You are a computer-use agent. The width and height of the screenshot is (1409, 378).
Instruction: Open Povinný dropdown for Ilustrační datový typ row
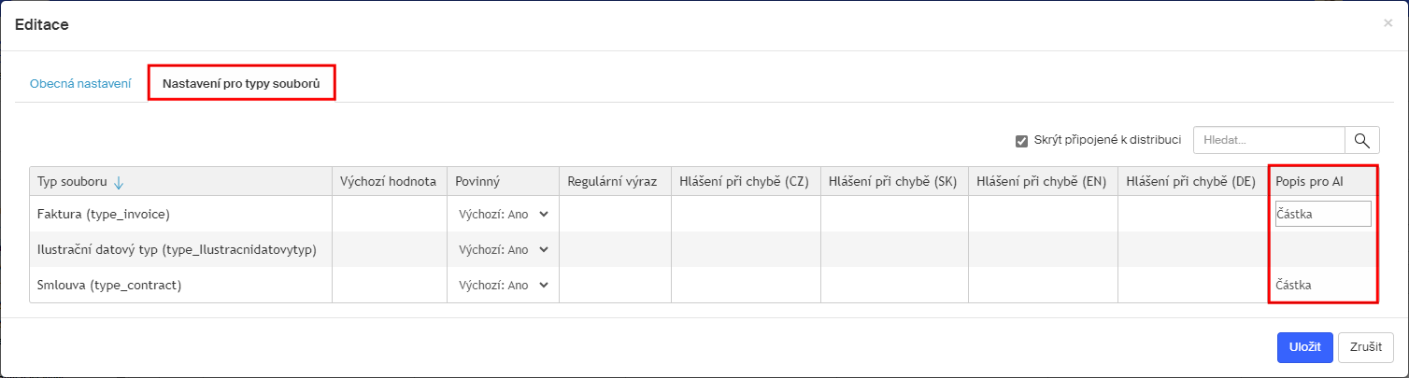click(504, 249)
